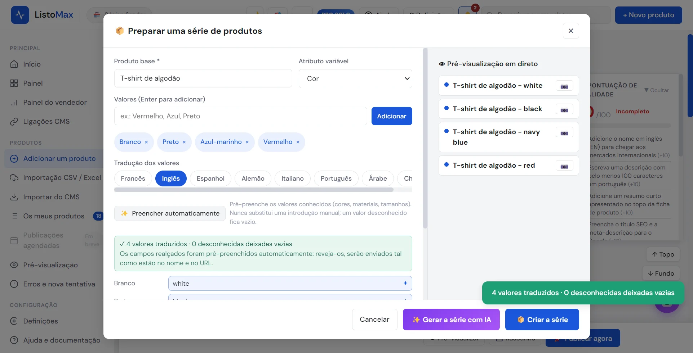
Task: Click the horizontal scrollbar under language tabs
Action: pyautogui.click(x=254, y=190)
